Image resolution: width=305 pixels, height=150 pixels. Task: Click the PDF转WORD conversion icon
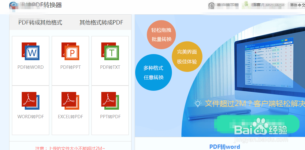(x=31, y=51)
